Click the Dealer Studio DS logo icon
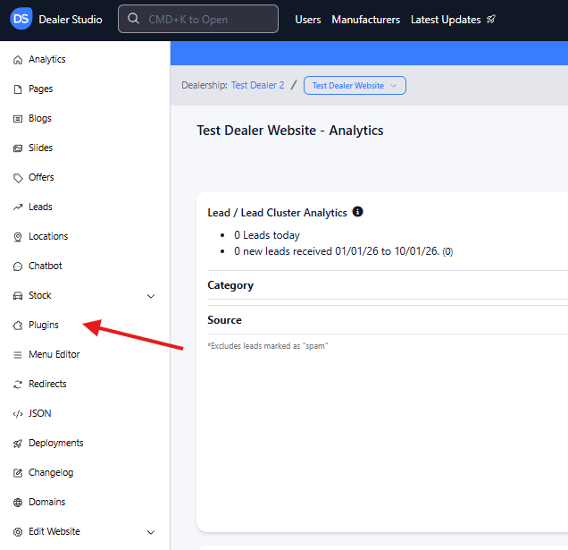The image size is (568, 550). tap(21, 19)
